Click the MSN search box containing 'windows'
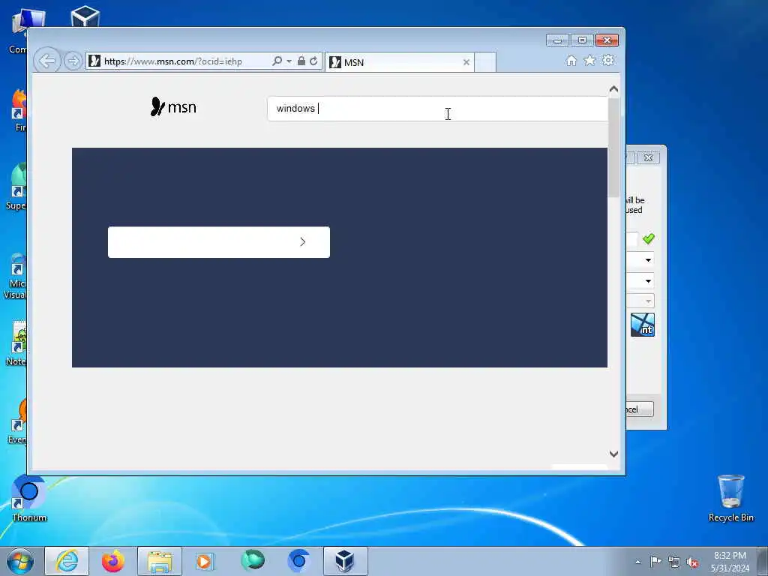Screen dimensions: 768x576 point(437,109)
